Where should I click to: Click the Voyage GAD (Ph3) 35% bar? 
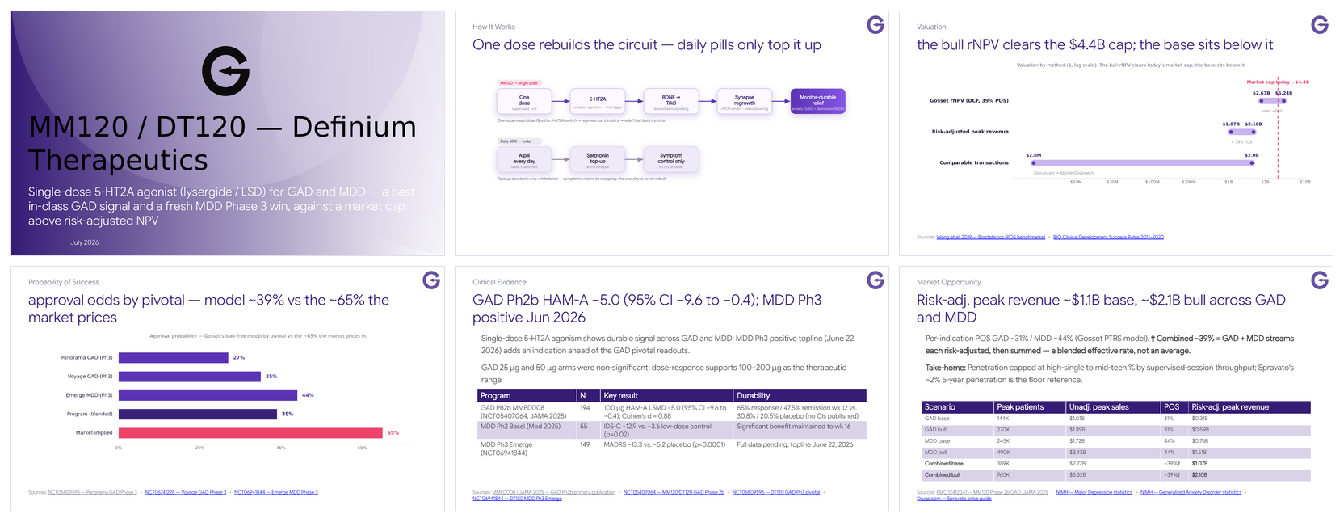190,377
